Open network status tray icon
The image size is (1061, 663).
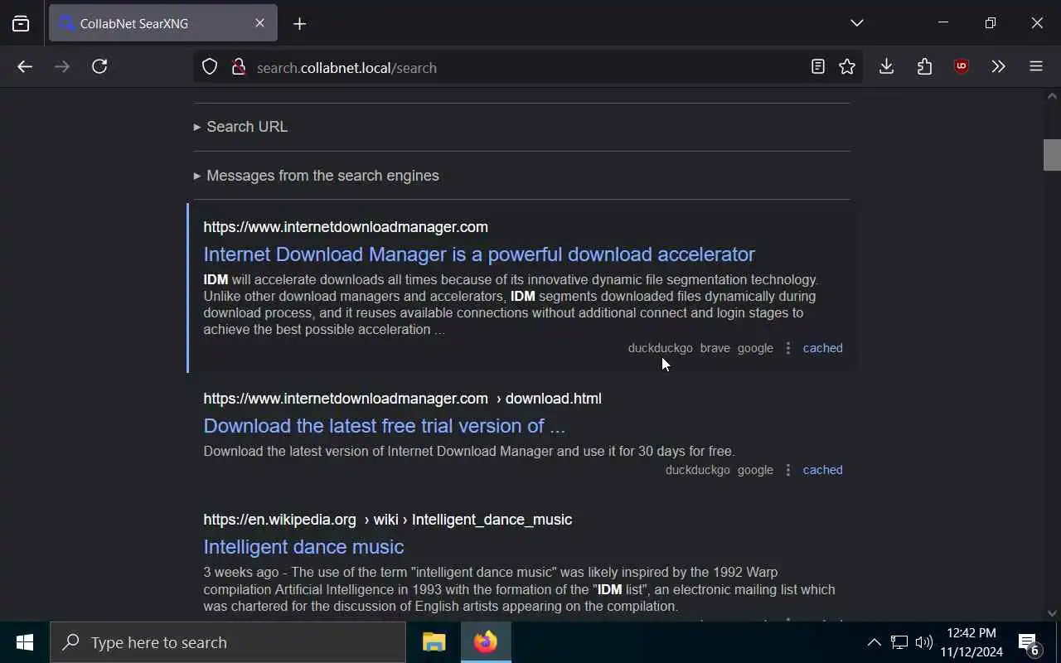(899, 642)
